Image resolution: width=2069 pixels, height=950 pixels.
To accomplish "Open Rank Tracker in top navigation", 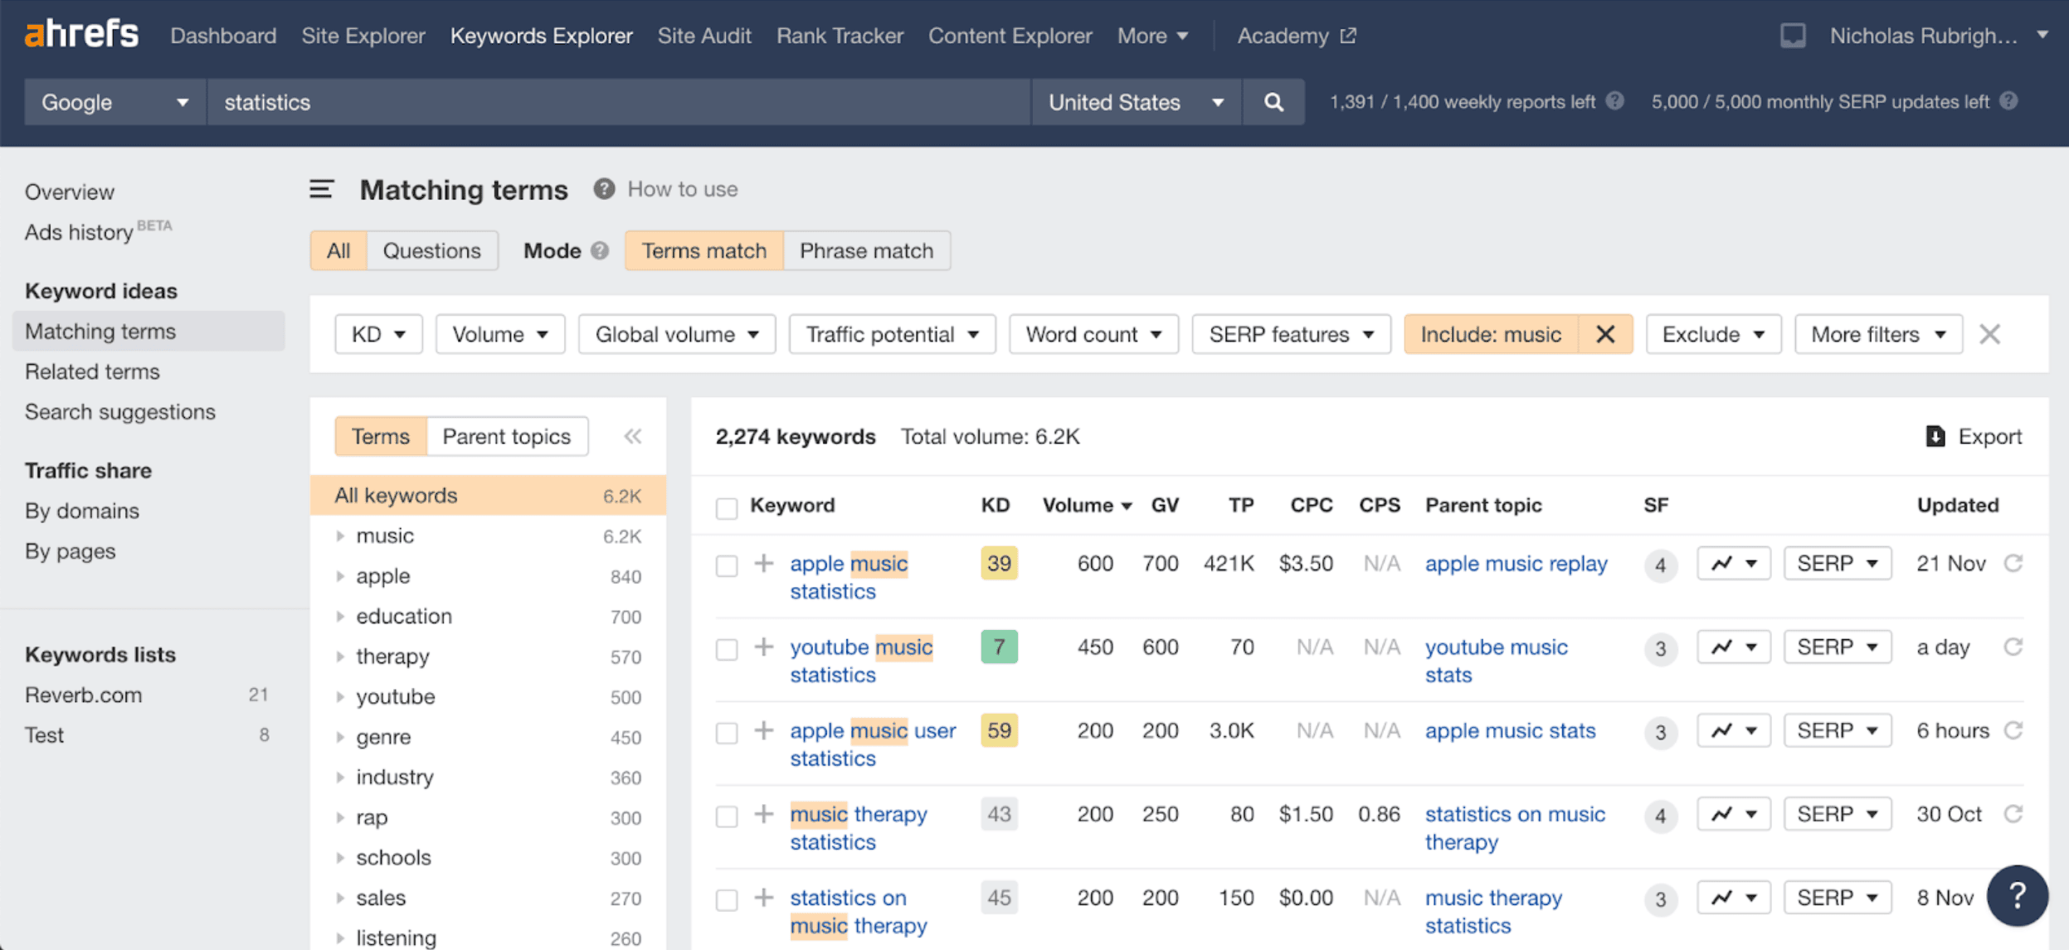I will [x=840, y=36].
